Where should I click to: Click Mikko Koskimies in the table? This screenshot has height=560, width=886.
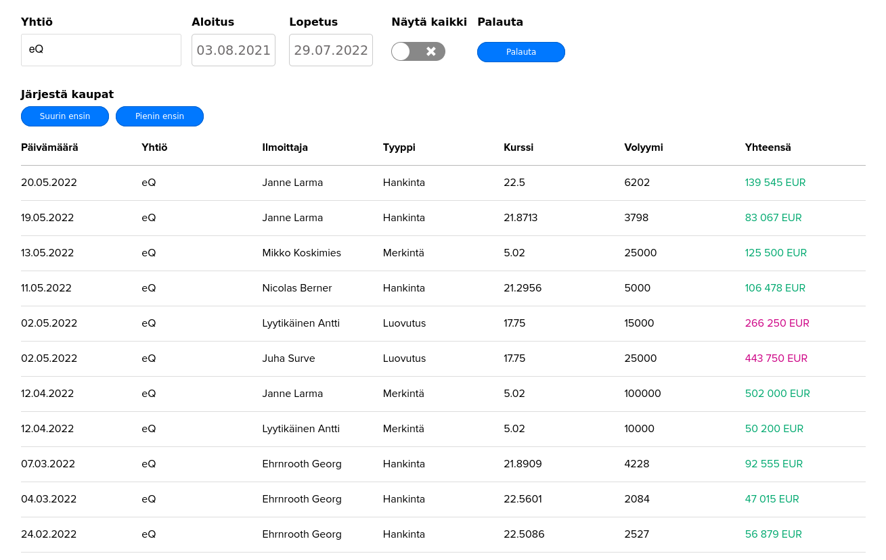pos(301,253)
